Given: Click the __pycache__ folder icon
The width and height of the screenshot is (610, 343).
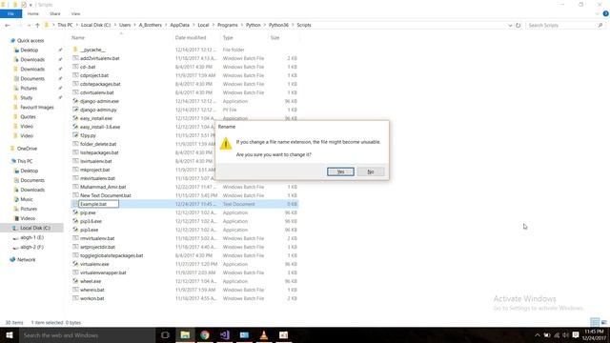Looking at the screenshot, I should click(75, 50).
